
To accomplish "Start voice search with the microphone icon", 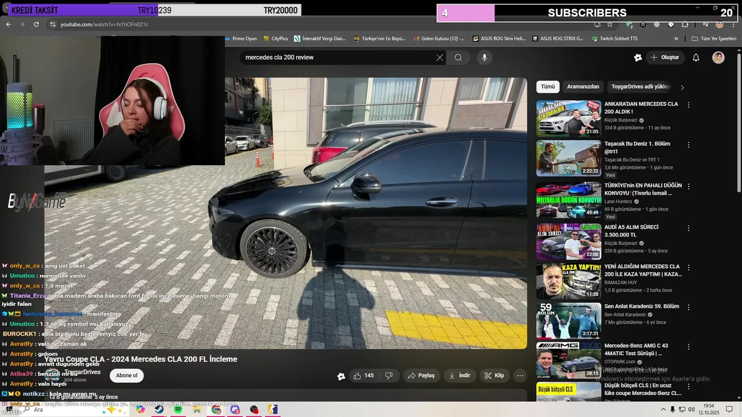I will coord(484,57).
